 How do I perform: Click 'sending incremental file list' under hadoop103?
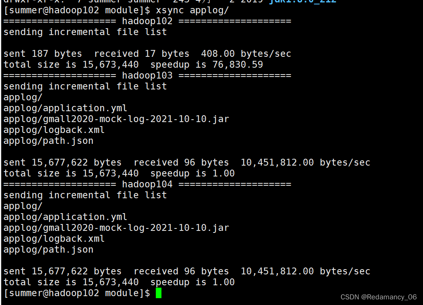click(x=85, y=86)
